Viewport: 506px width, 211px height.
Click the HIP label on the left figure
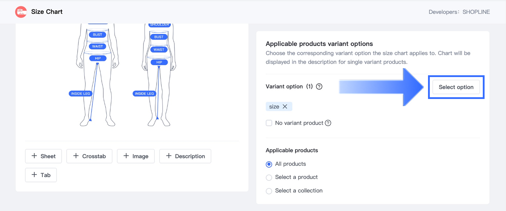pyautogui.click(x=98, y=58)
